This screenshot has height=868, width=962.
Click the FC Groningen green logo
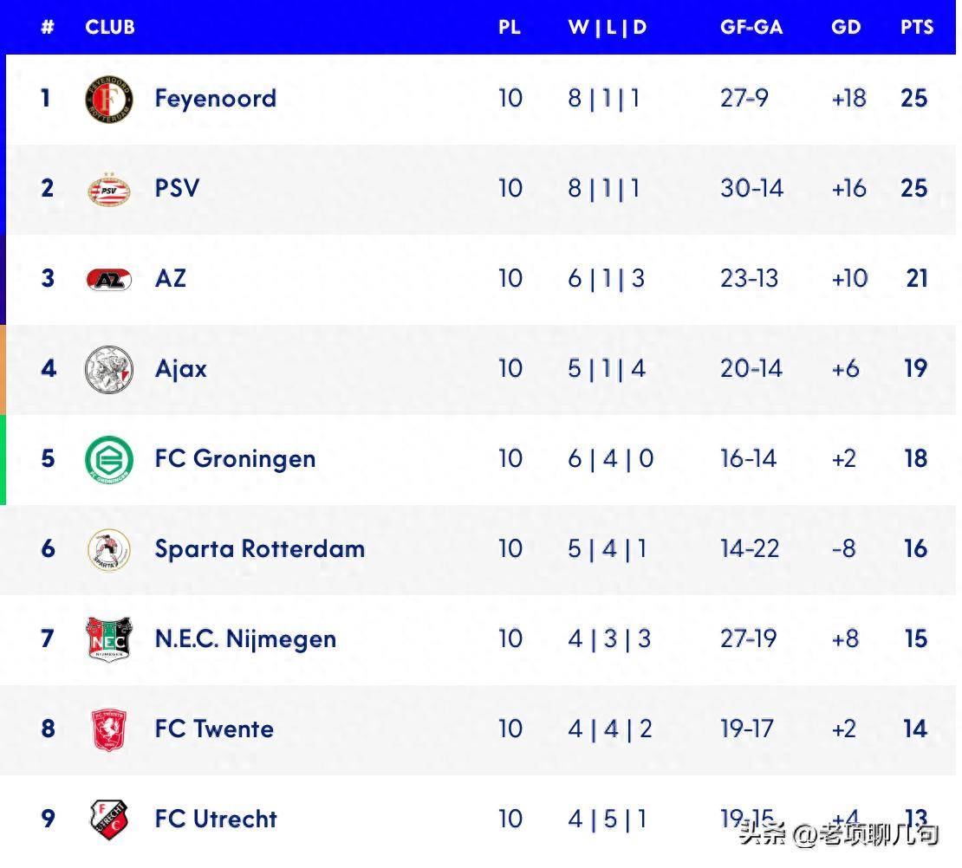tap(109, 459)
